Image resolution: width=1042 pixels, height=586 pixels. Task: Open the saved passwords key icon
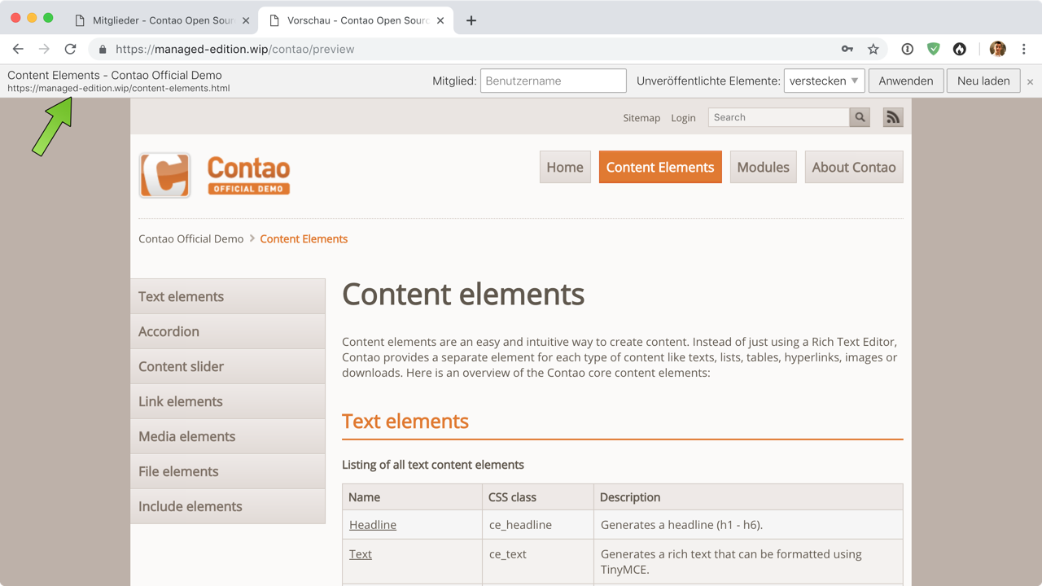coord(847,49)
